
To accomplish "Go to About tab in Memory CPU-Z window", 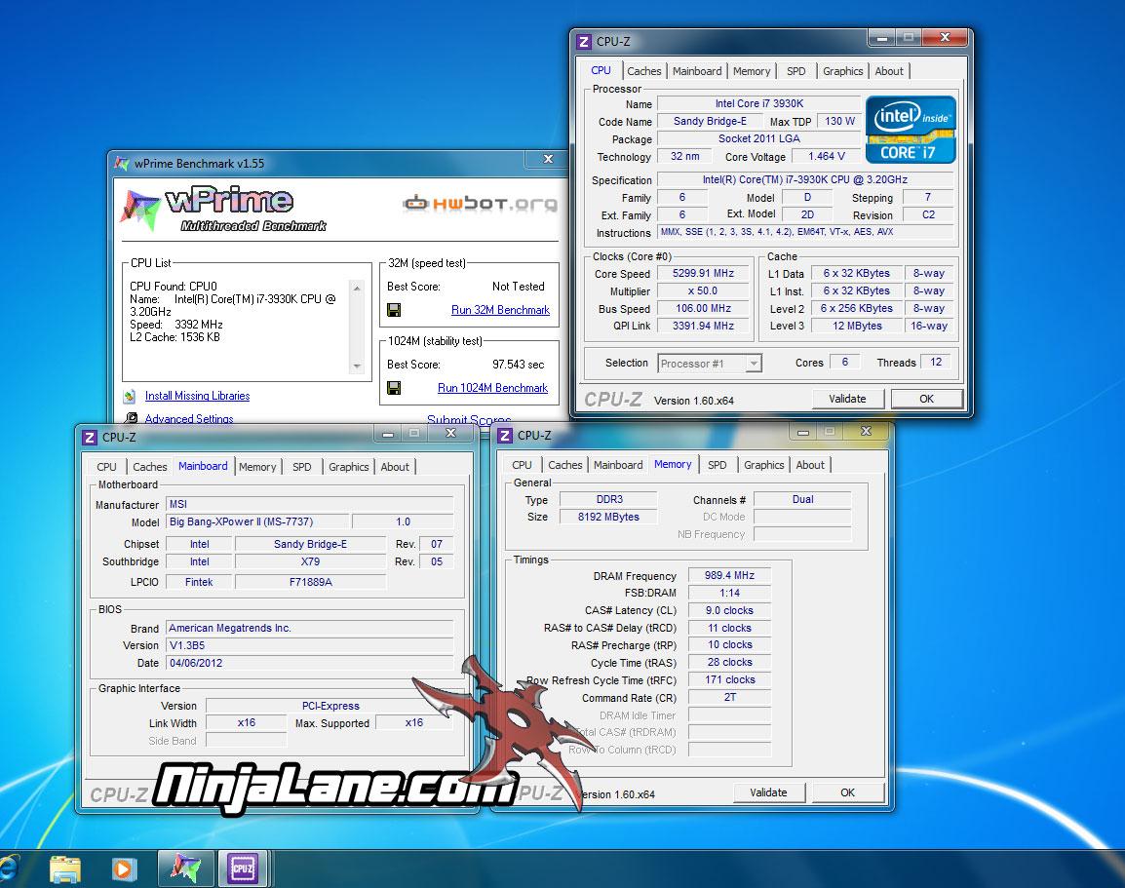I will [810, 465].
